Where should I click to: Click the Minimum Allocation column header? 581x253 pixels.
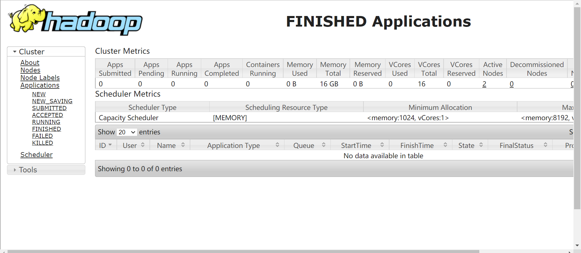(x=440, y=107)
